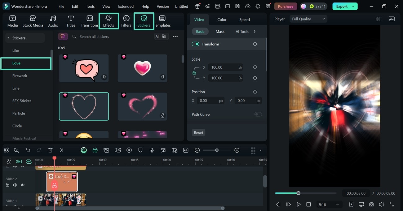
Task: Click the horizontal timeline scrollbar
Action: pyautogui.click(x=130, y=208)
